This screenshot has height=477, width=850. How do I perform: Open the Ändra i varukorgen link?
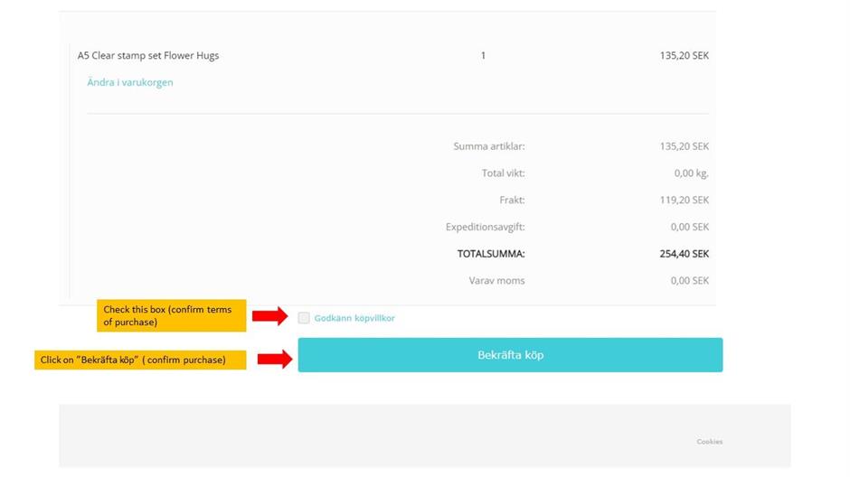click(130, 82)
